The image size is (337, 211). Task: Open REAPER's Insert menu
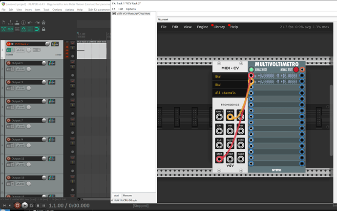tap(28, 10)
